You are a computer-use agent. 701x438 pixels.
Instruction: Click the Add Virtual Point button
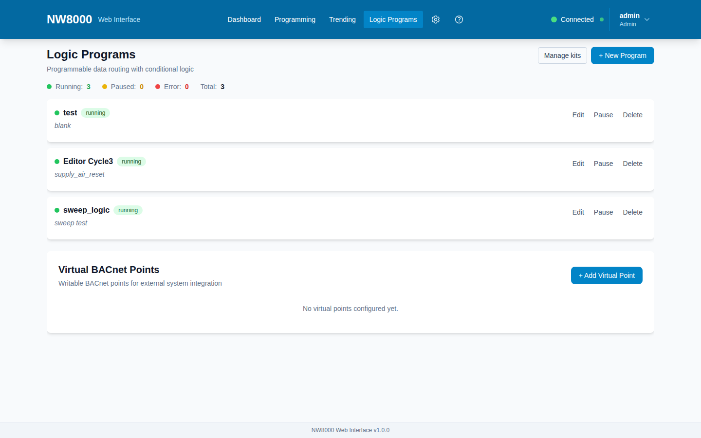[607, 275]
